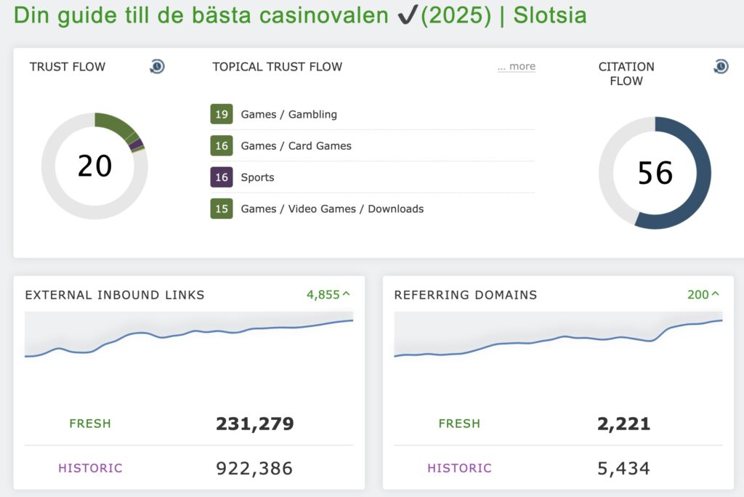Image resolution: width=744 pixels, height=497 pixels.
Task: Click the Trust Flow donut chart
Action: coord(94,166)
